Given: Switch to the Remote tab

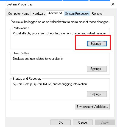Looking at the screenshot, I should tap(97, 14).
